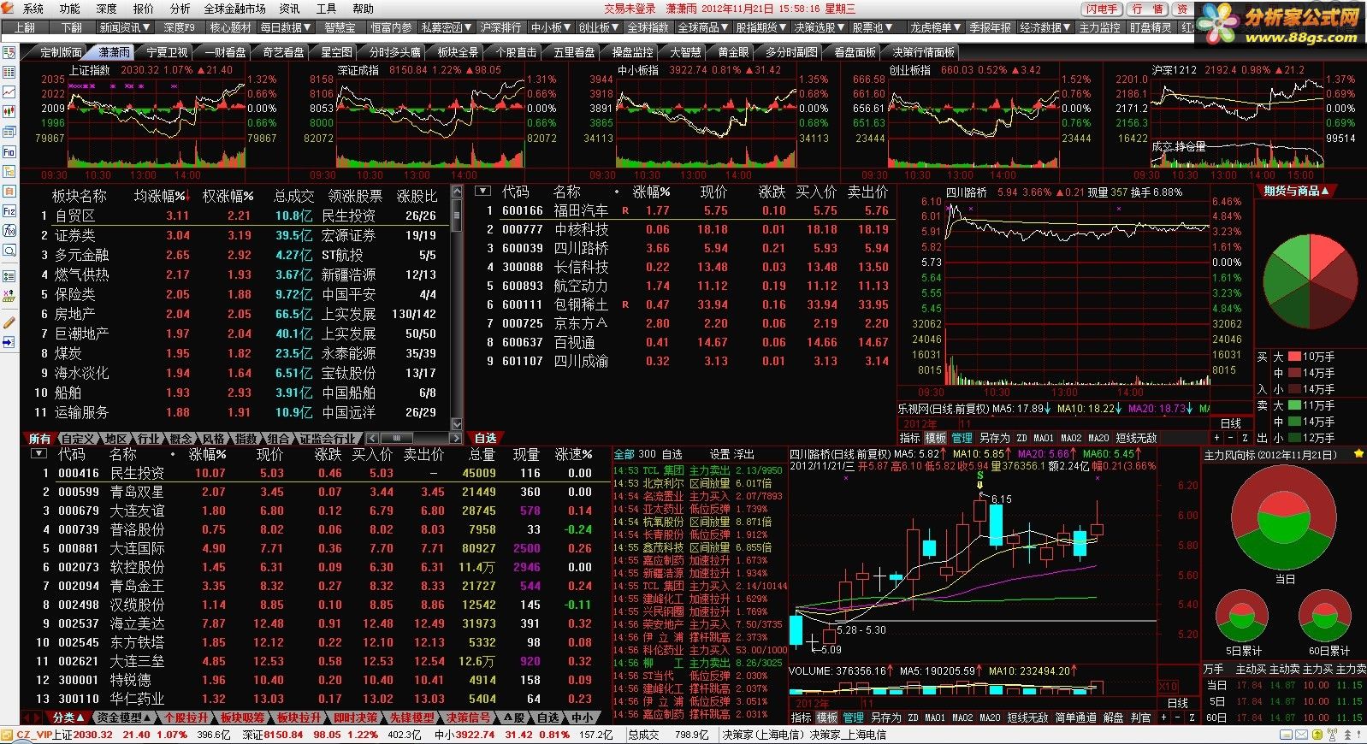This screenshot has height=744, width=1367.
Task: Click the 主力监控 button
Action: point(1099,27)
